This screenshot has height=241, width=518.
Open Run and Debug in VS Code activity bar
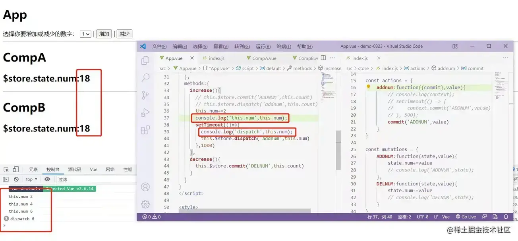(145, 112)
